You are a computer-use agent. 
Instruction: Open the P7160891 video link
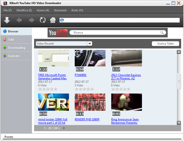point(80,75)
